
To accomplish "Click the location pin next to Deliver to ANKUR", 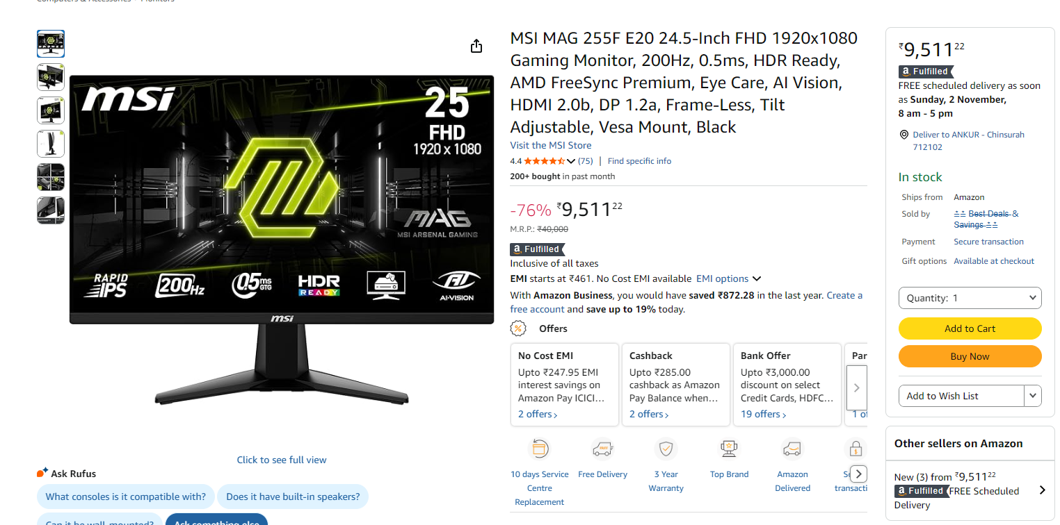I will coord(904,135).
